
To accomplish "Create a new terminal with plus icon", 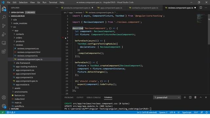I will 185,97.
